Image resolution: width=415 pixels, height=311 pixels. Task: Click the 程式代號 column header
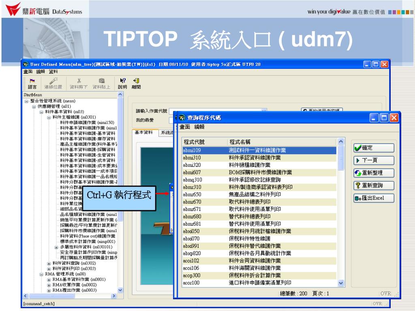coord(205,142)
